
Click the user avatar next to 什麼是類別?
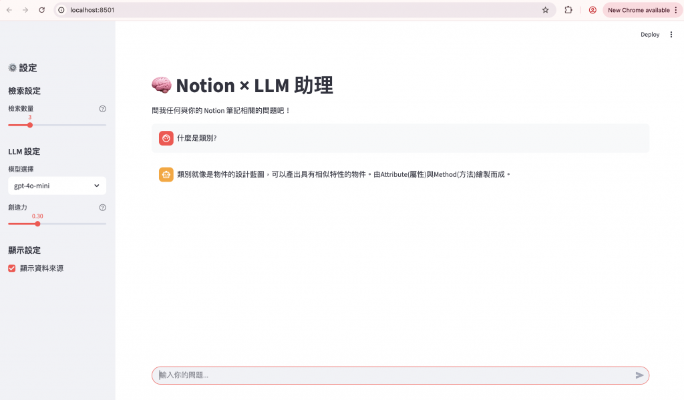point(166,138)
